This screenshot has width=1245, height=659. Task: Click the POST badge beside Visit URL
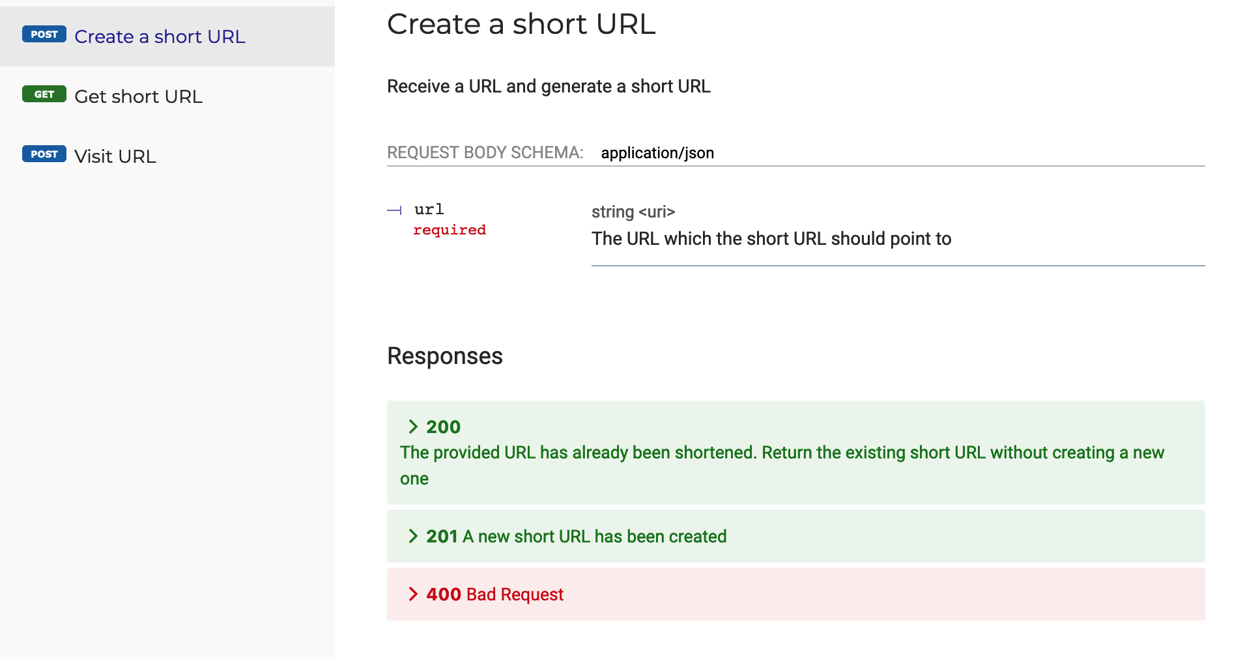[x=44, y=154]
